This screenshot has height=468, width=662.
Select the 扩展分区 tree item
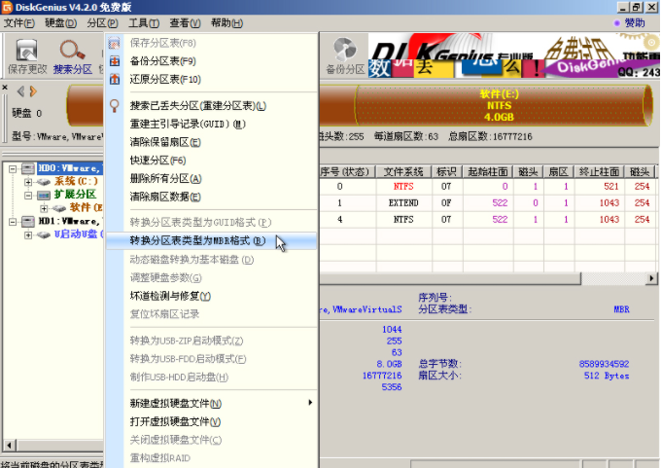75,195
